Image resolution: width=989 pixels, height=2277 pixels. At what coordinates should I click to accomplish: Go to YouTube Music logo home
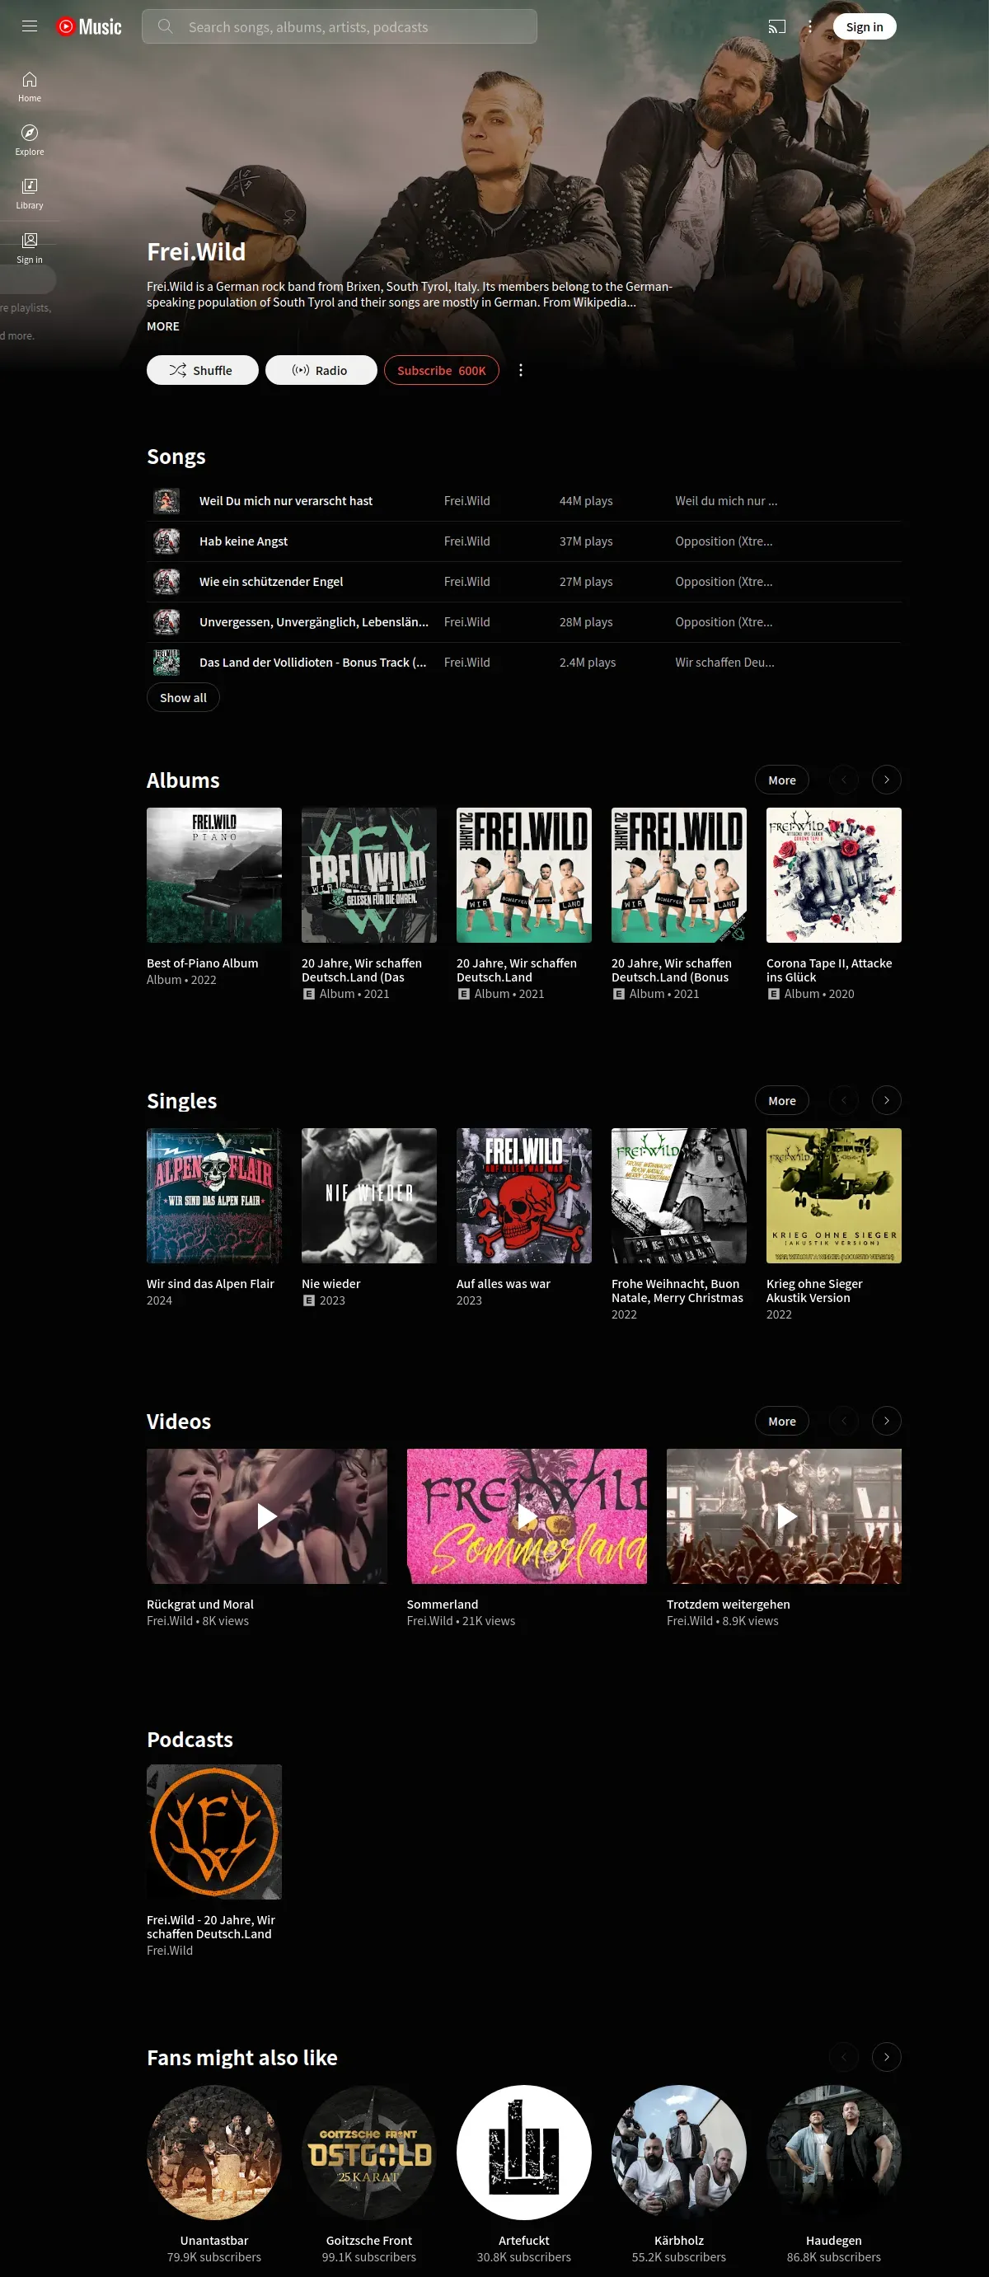(88, 26)
